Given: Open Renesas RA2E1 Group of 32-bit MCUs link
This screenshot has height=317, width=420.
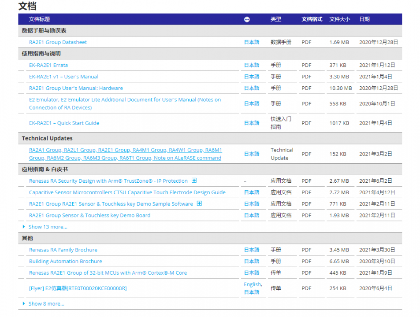Looking at the screenshot, I should pos(108,273).
